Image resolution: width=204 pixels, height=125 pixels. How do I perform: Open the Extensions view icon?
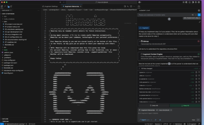[x=11, y=6]
